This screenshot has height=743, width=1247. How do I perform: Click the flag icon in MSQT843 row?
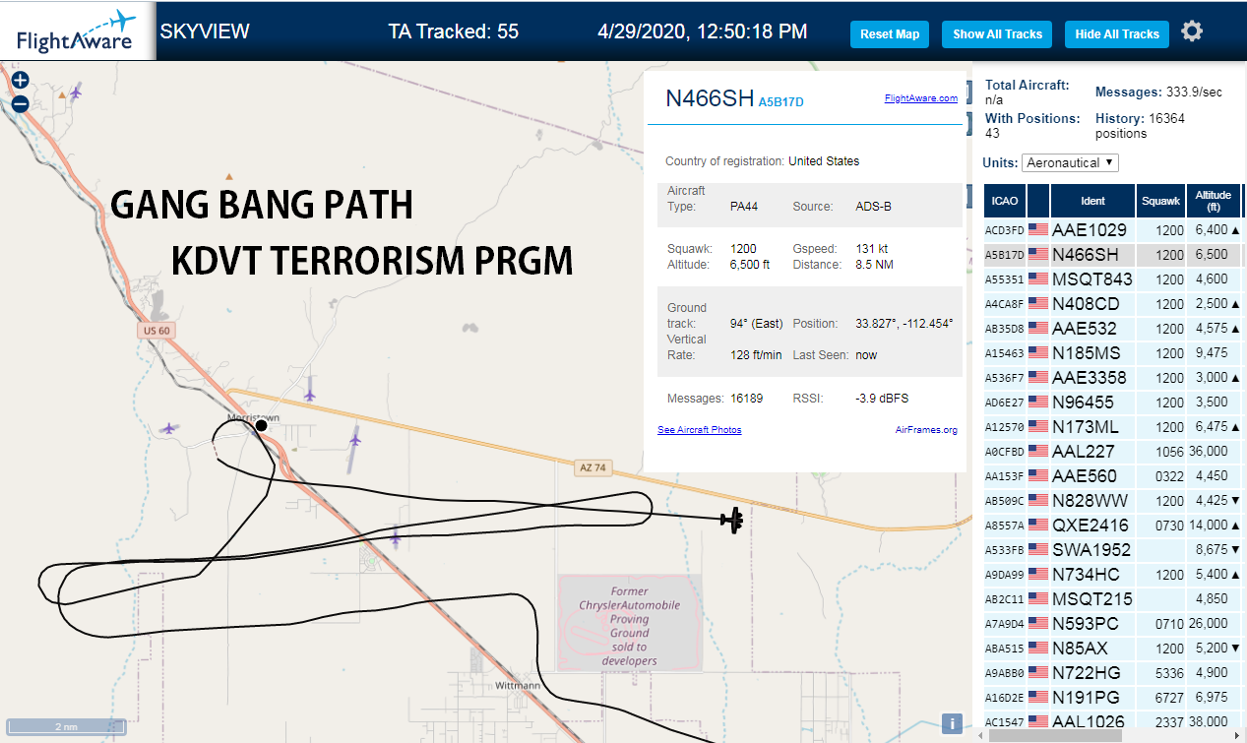pyautogui.click(x=1038, y=279)
